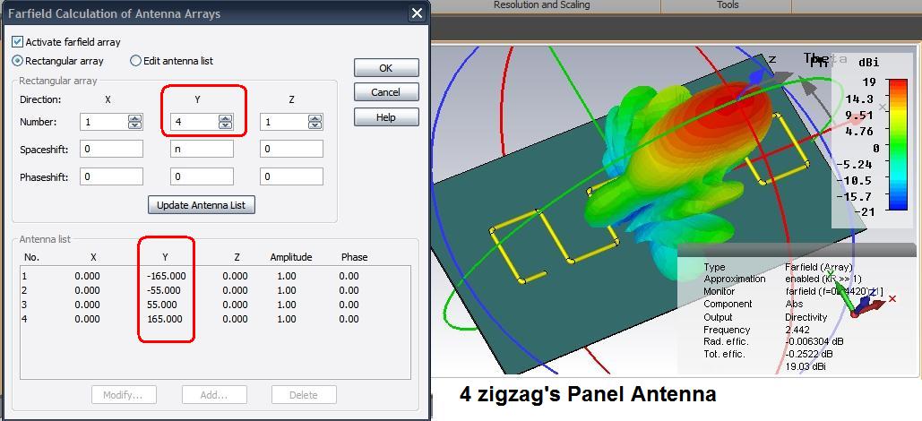Image resolution: width=922 pixels, height=421 pixels.
Task: Click the OK button
Action: point(385,68)
